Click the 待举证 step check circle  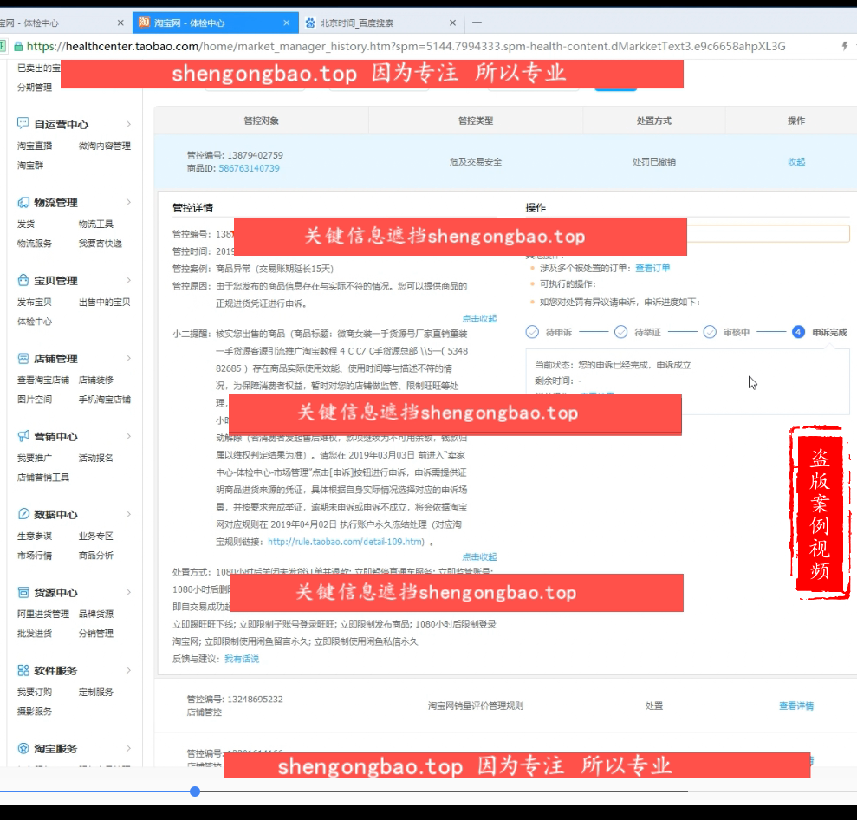(620, 332)
